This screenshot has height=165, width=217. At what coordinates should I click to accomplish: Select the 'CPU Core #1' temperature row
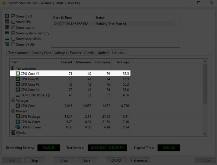70,73
